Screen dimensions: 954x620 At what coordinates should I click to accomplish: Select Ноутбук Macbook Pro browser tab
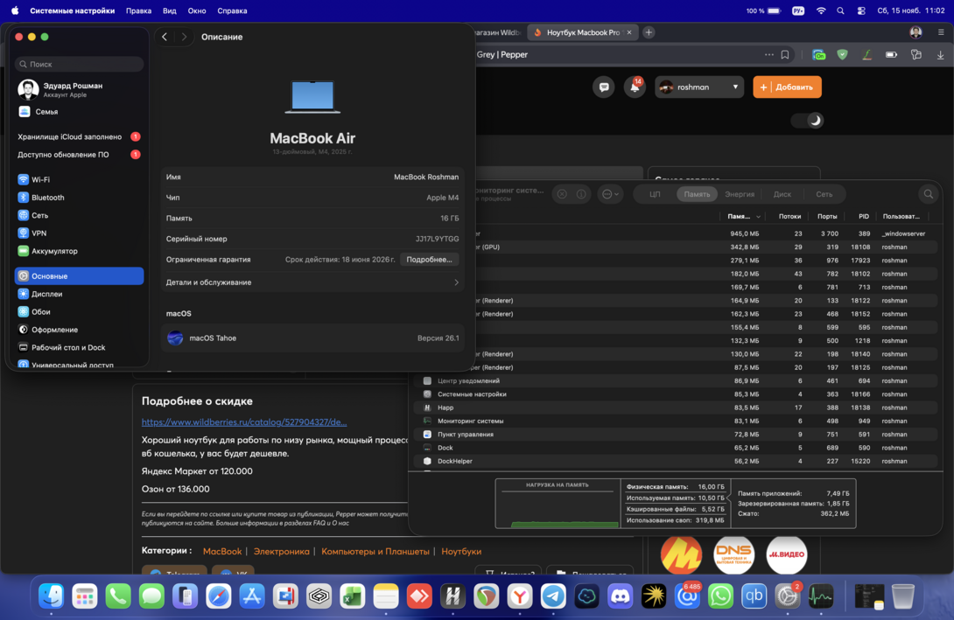click(x=583, y=32)
